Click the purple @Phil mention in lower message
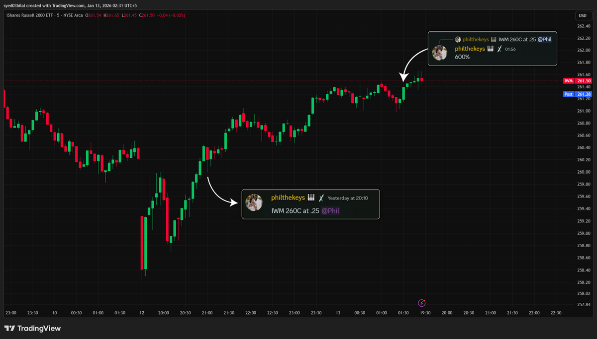 330,211
